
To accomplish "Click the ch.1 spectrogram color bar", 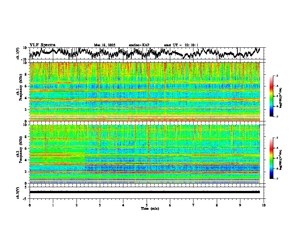I will 271,96.
